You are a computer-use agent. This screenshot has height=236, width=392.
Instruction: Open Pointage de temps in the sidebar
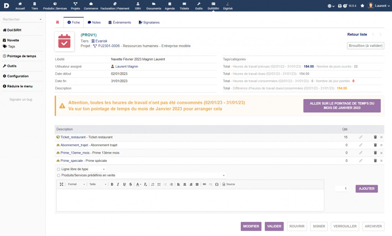coord(21,56)
